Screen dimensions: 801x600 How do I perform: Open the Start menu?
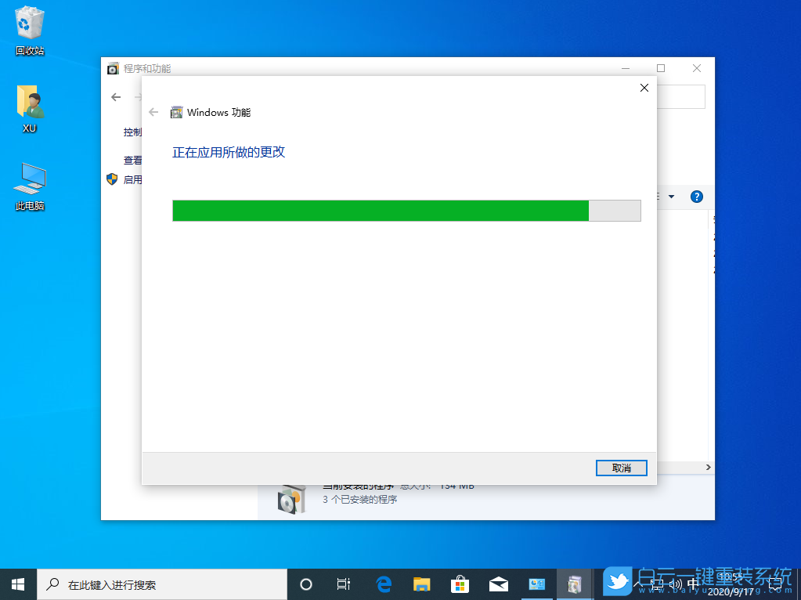[17, 584]
